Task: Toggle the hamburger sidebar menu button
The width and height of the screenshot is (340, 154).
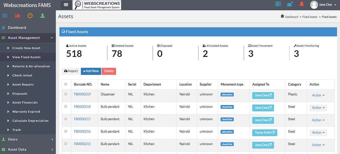Action: pos(66,5)
